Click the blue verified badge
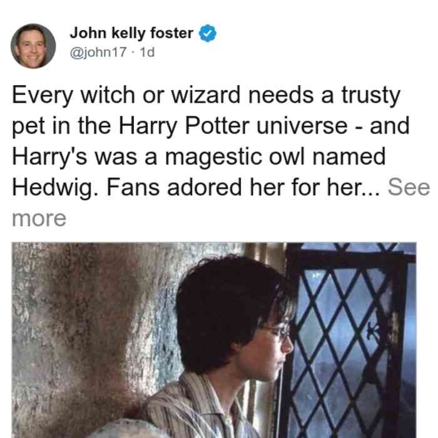 click(207, 33)
